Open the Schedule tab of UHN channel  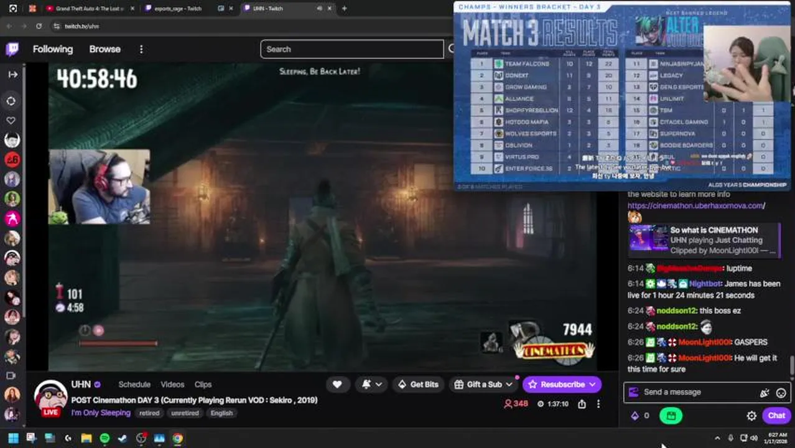click(x=134, y=385)
